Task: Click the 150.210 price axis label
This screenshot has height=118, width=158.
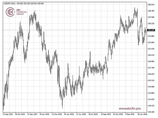Action: [x=151, y=55]
